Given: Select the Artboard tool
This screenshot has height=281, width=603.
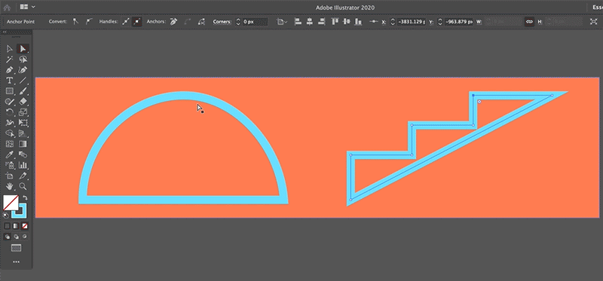Looking at the screenshot, I should click(x=10, y=176).
